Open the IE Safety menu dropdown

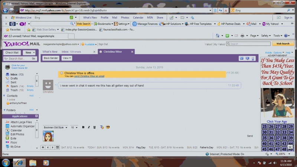(x=266, y=36)
